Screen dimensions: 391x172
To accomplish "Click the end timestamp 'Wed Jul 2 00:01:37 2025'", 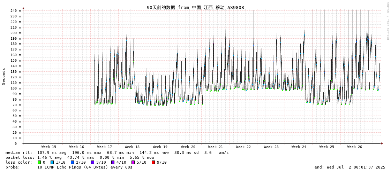I will pyautogui.click(x=355, y=167).
